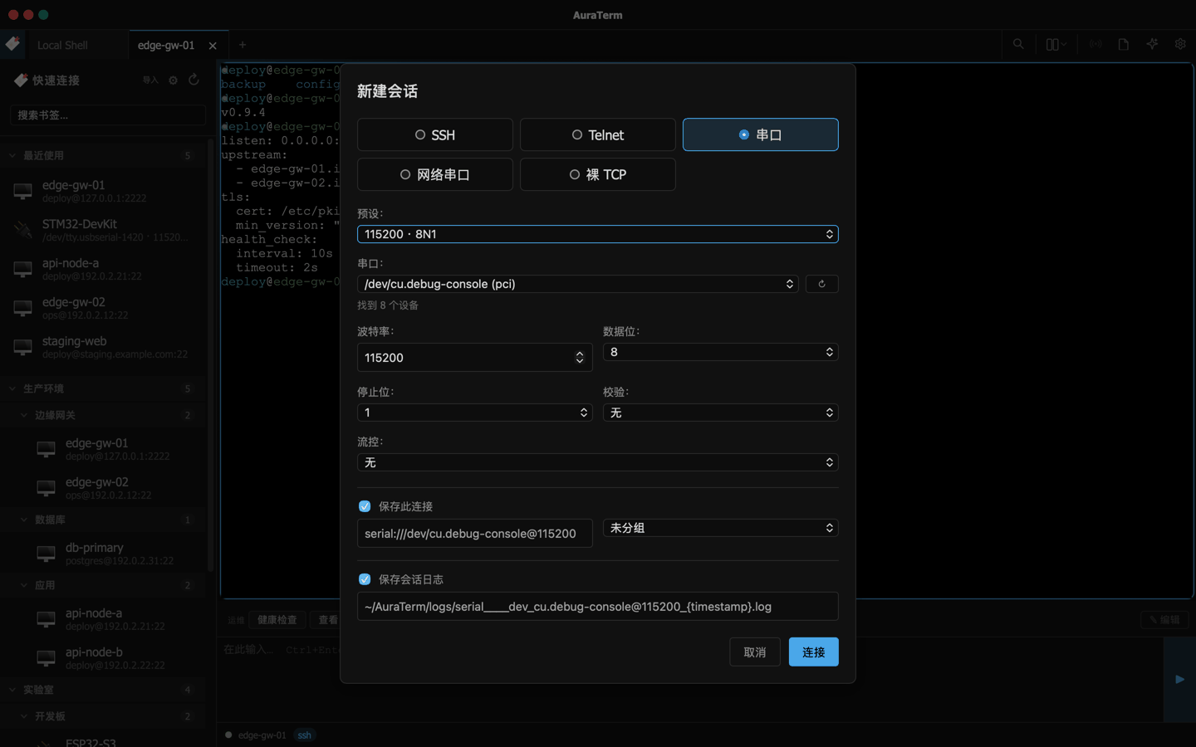This screenshot has height=747, width=1196.
Task: Open api-node-b bookmark
Action: point(104,658)
